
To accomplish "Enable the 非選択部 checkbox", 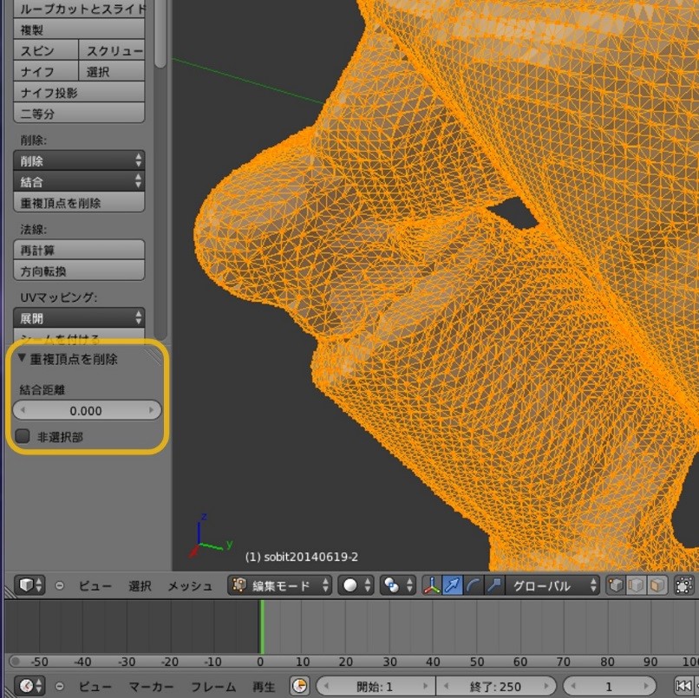I will (x=23, y=437).
